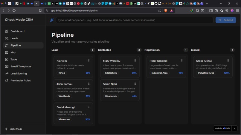Click the Contacted column count badge
The height and width of the screenshot is (135, 241).
[x=139, y=50]
